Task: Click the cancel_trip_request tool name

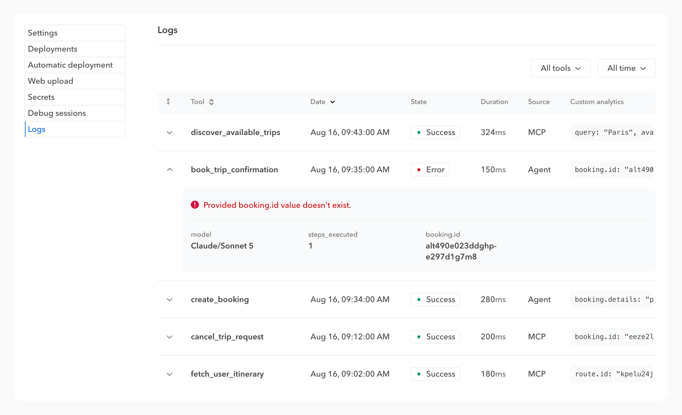Action: (x=227, y=337)
